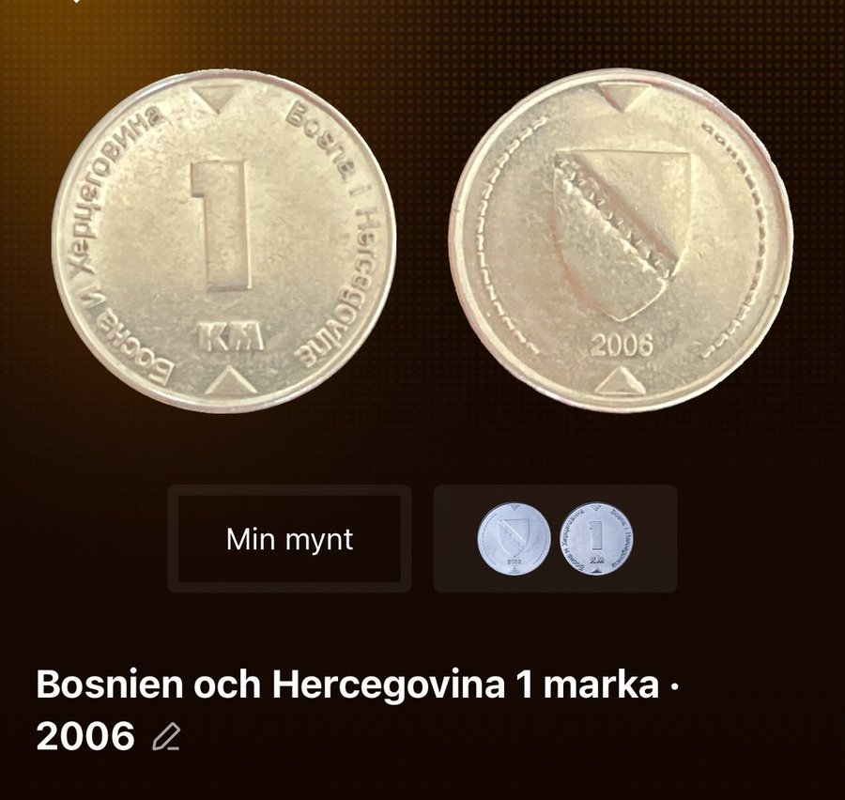Click the top triangle mark on right coin
The width and height of the screenshot is (845, 800).
[x=624, y=97]
